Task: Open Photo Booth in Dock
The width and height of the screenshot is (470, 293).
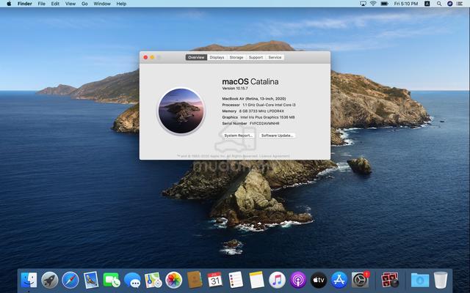Action: tap(390, 280)
